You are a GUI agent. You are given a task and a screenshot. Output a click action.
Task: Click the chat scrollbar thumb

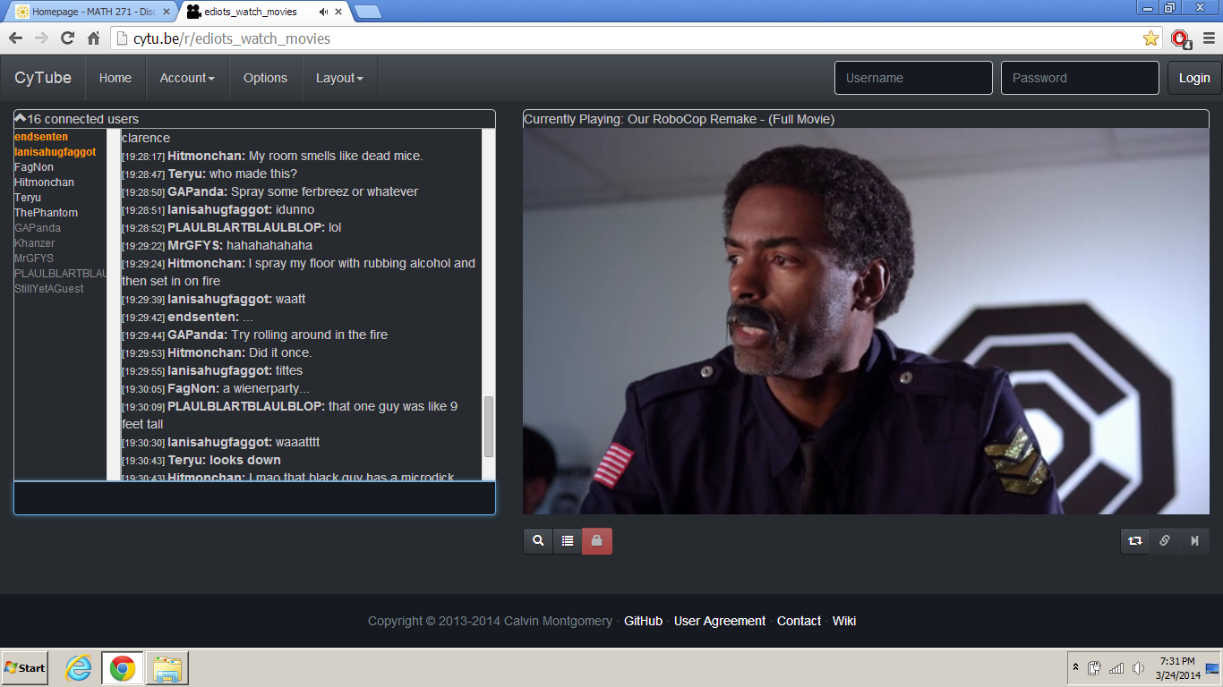[489, 427]
